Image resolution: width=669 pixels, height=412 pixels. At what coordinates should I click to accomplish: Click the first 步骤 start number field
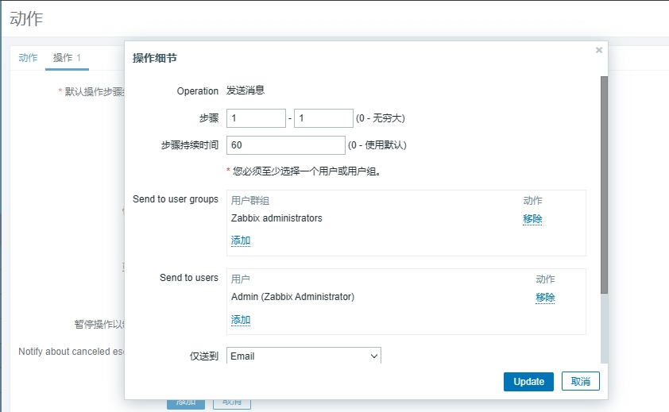coord(255,118)
